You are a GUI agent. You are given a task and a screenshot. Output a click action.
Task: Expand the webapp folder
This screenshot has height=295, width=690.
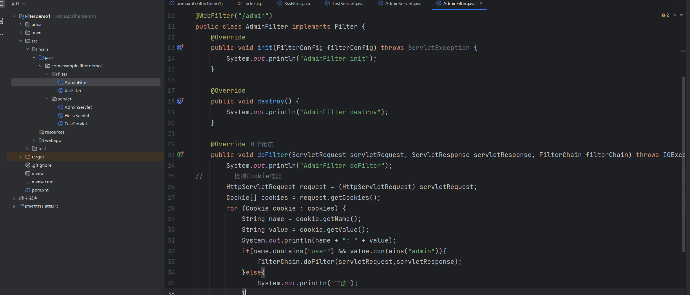click(34, 140)
